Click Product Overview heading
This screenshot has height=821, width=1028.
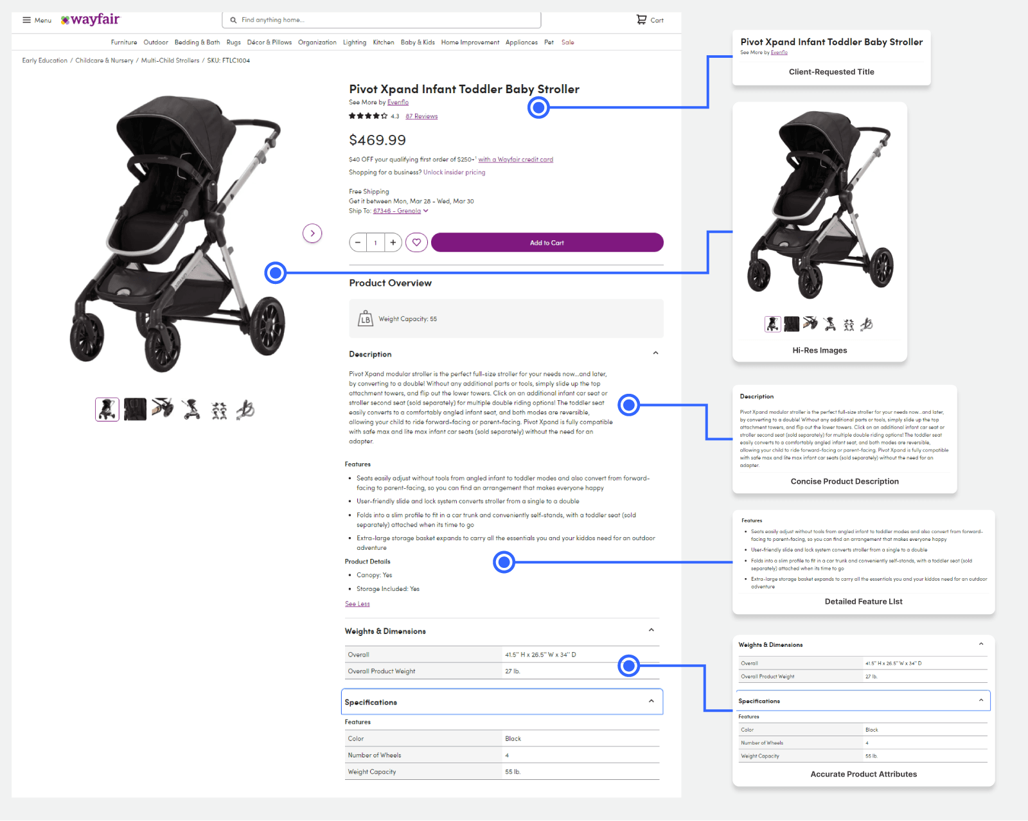pos(391,283)
